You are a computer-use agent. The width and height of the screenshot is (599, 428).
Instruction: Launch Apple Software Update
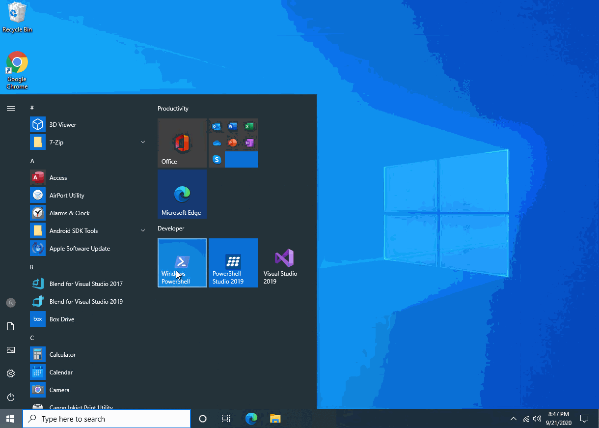point(88,249)
